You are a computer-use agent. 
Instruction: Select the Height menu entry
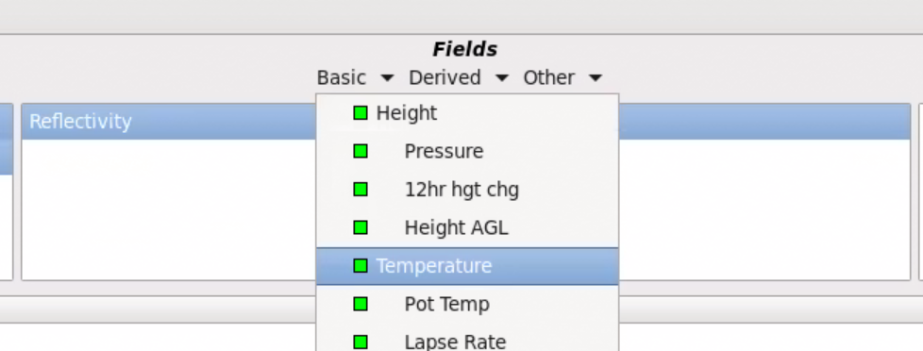pyautogui.click(x=467, y=112)
